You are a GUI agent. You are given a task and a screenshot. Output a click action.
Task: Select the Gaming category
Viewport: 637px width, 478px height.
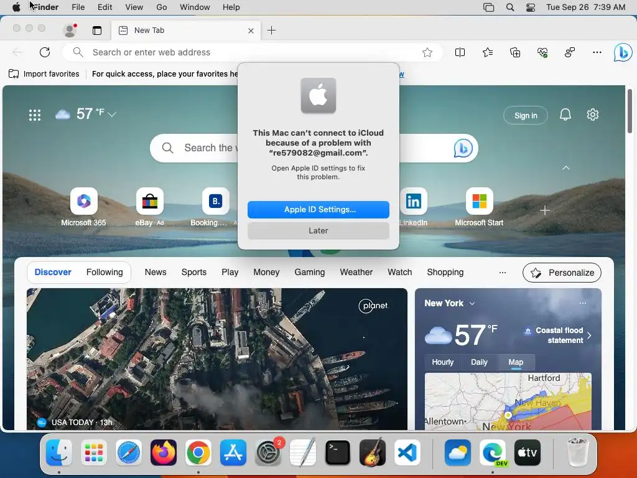pyautogui.click(x=310, y=273)
